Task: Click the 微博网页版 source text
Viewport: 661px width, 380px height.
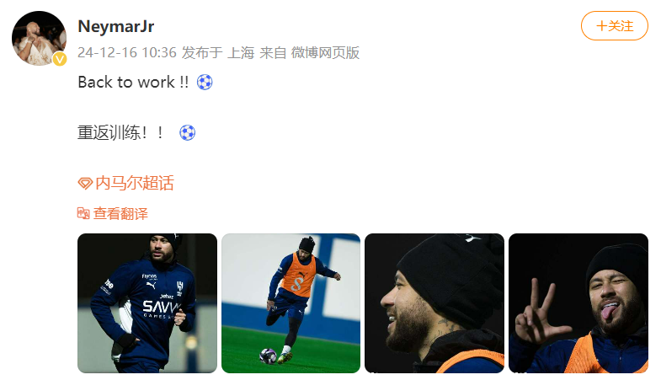Action: point(325,53)
